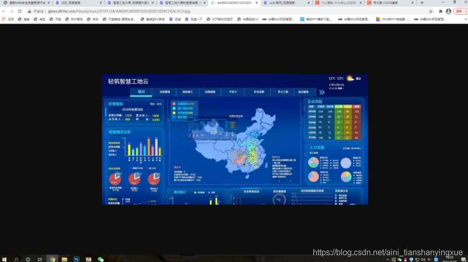Go forward to the next page

click(12, 11)
